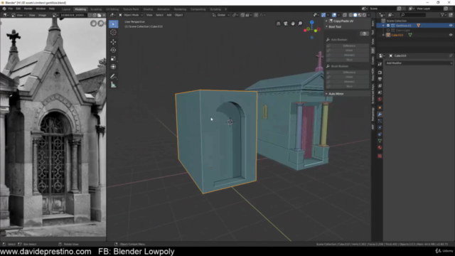Screen dimensions: 455x256
Task: Open the outliner filter dropdown
Action: coord(444,15)
